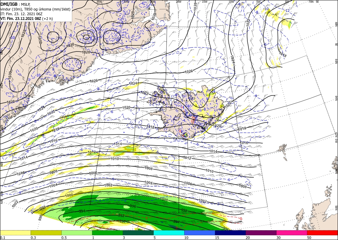Pick the cyan 5–10 legend swatch
This screenshot has width=338, height=240.
169,233
